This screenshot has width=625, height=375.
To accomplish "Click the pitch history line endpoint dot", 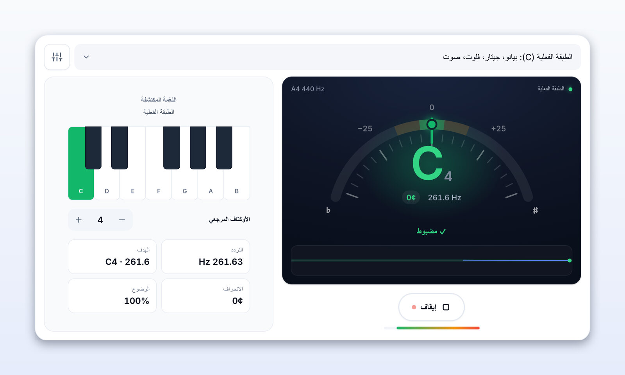I will pos(570,260).
